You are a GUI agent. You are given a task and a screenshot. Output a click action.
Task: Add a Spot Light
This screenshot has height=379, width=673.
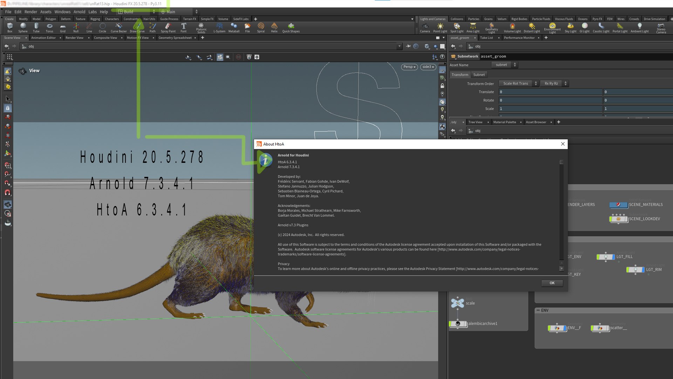pos(457,28)
